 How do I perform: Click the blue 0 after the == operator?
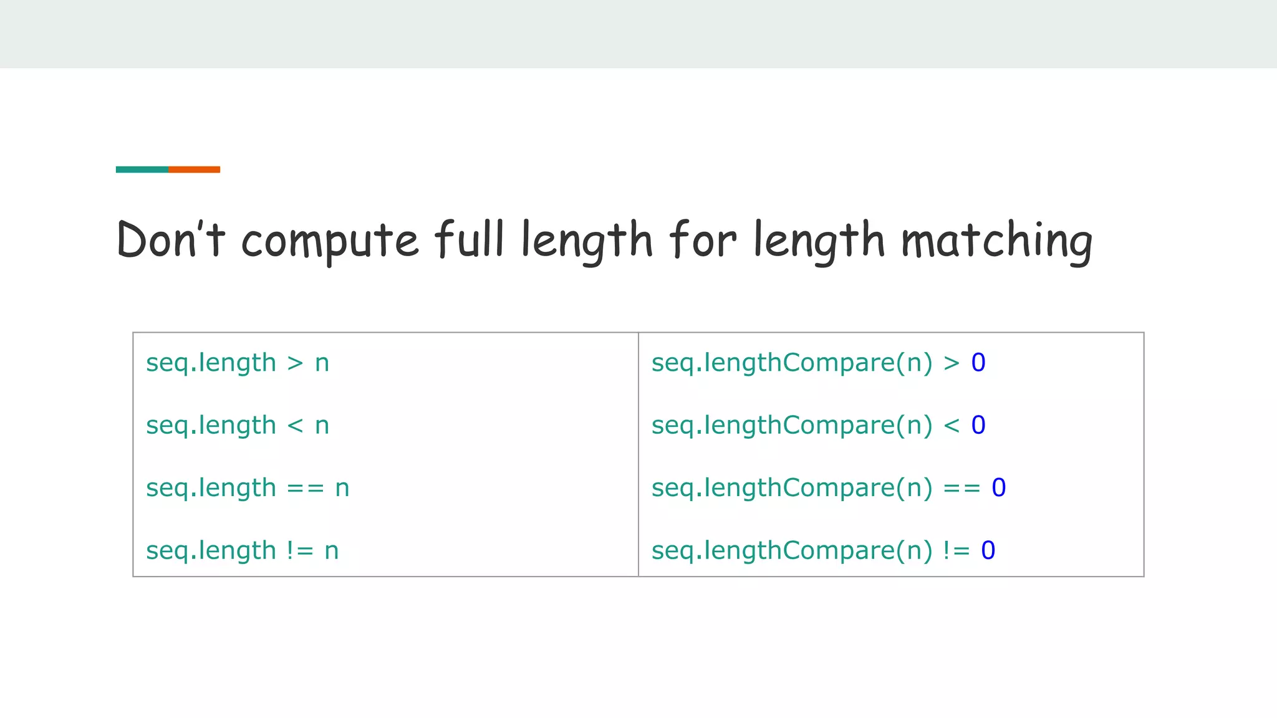click(999, 487)
